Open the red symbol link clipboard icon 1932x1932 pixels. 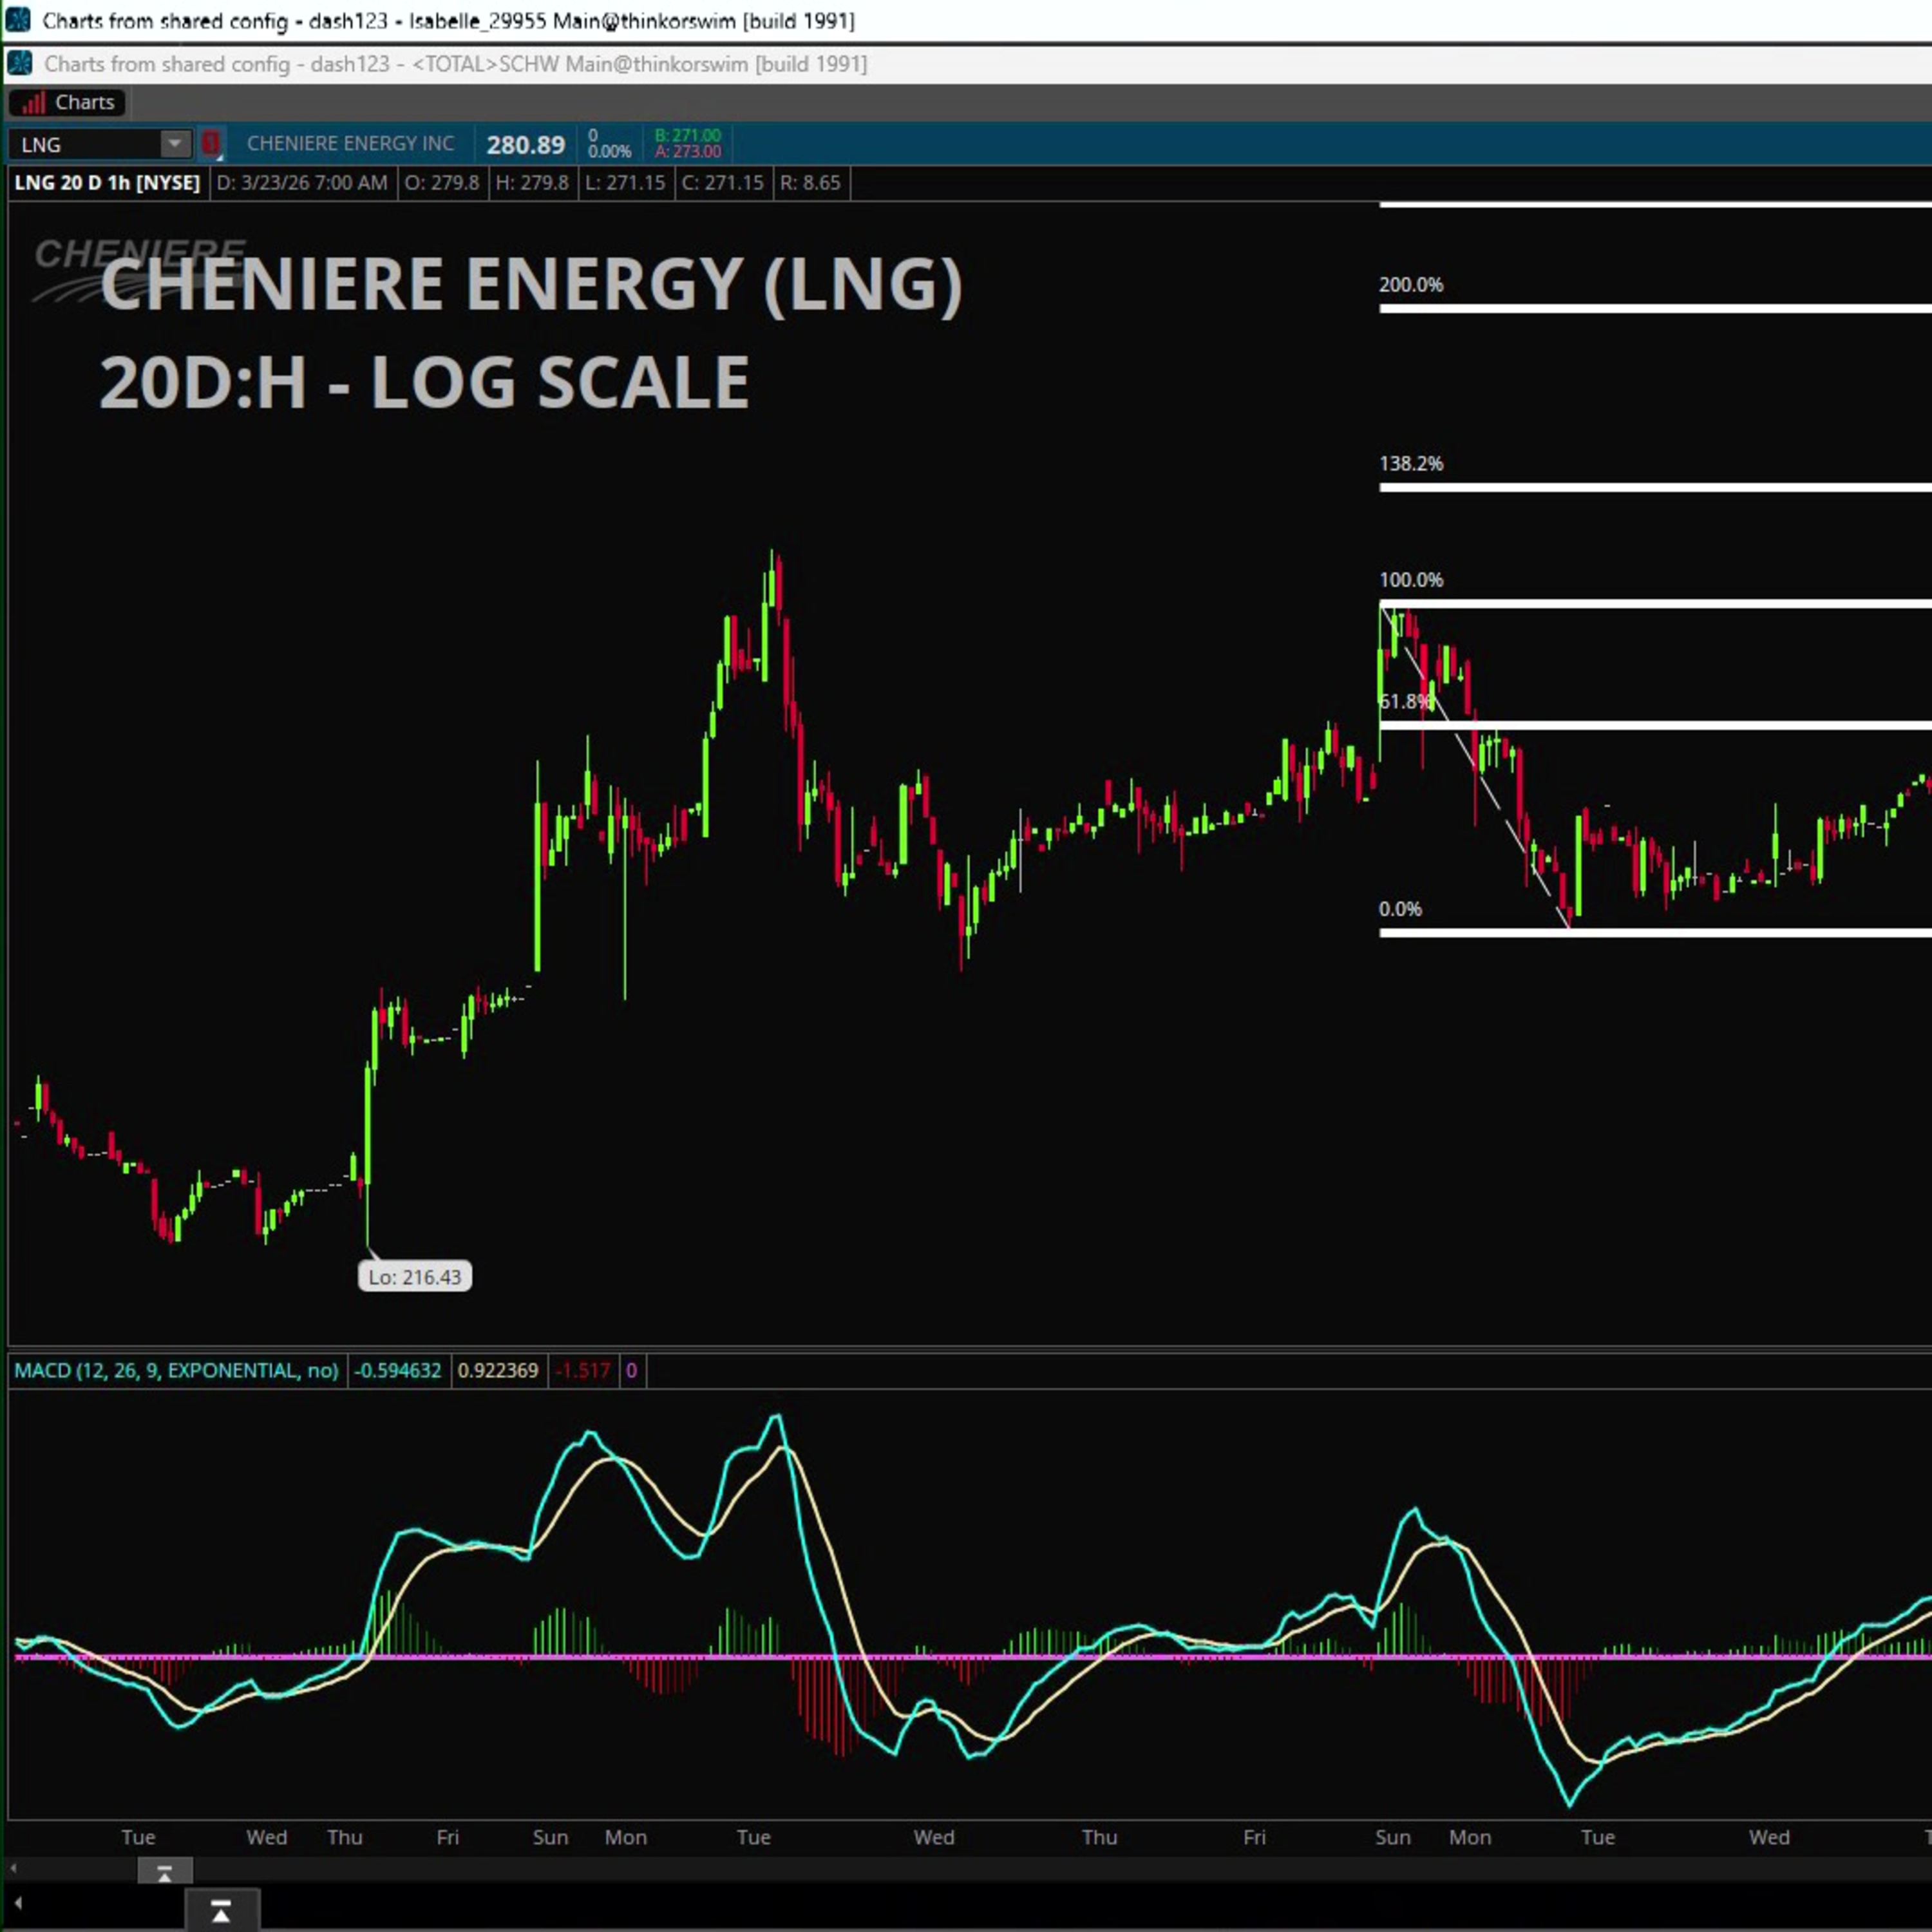tap(211, 143)
